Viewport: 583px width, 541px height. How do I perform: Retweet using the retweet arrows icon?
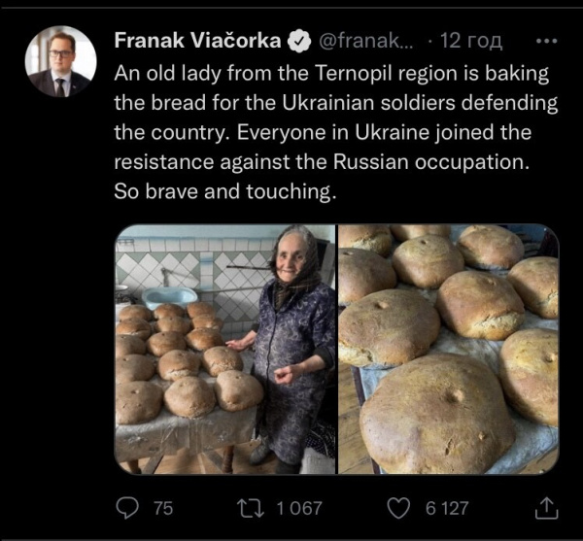[x=250, y=507]
